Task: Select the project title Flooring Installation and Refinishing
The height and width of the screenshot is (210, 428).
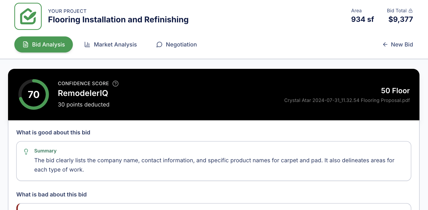Action: pos(118,20)
